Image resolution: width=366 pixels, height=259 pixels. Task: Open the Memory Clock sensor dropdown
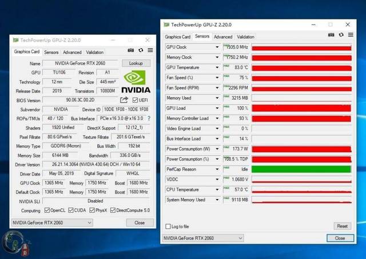tap(217, 57)
